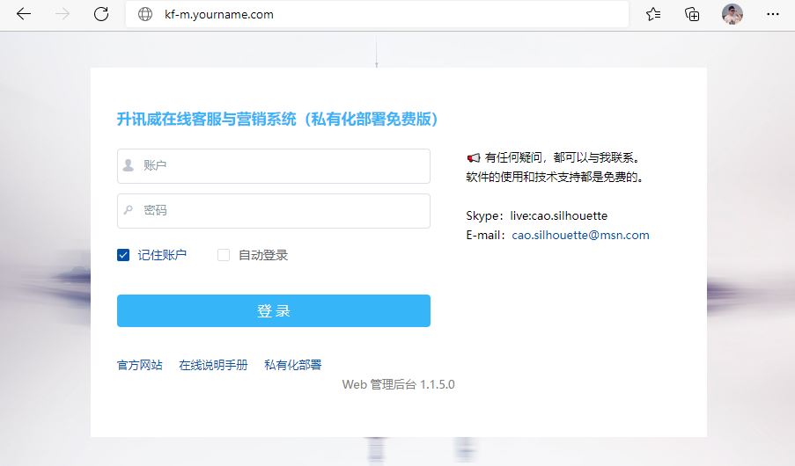
Task: Open the 在线说明手册 link
Action: pyautogui.click(x=213, y=365)
